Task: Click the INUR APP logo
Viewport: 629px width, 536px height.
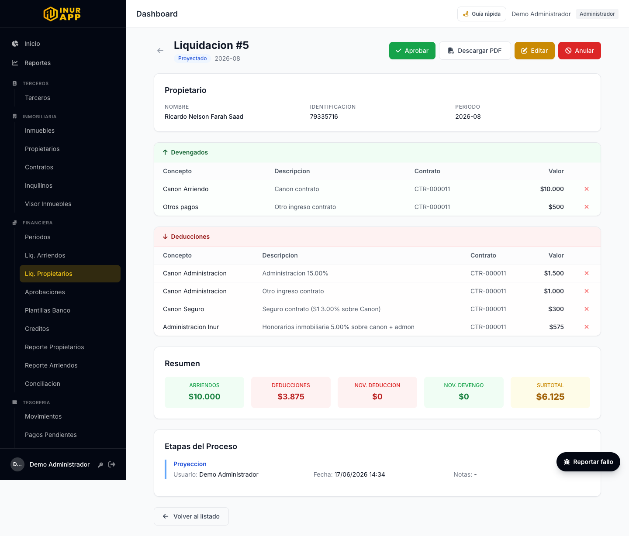Action: (x=62, y=14)
